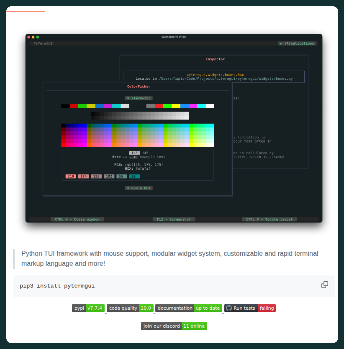Expand the xtern-256 dropdown in ColorPicker
The image size is (344, 349).
click(x=139, y=98)
